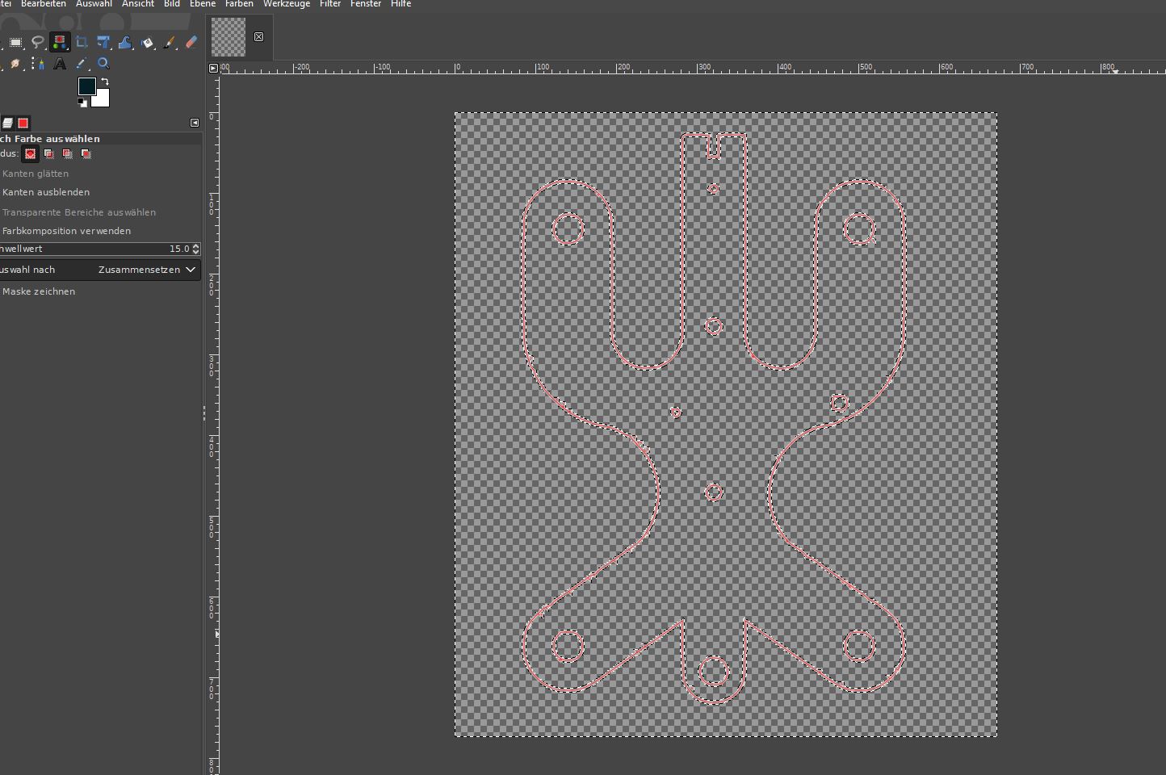
Task: Select the Eraser tool
Action: click(x=191, y=43)
